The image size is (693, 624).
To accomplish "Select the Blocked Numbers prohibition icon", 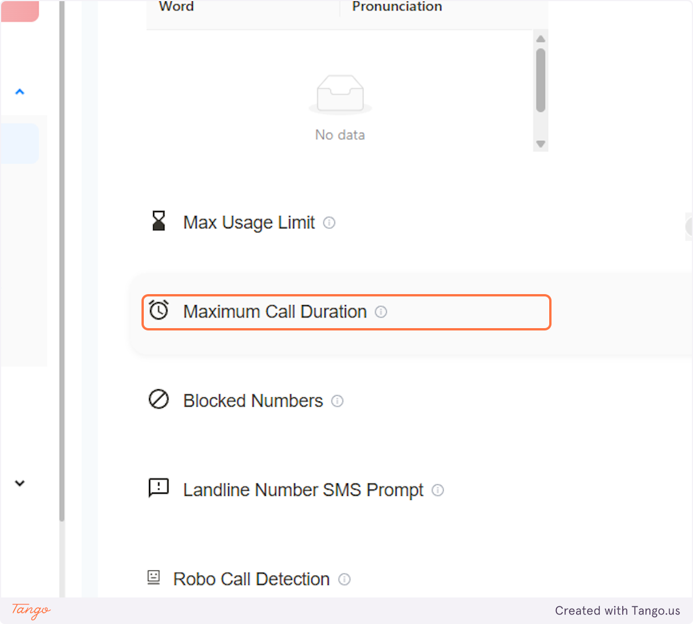I will 159,399.
